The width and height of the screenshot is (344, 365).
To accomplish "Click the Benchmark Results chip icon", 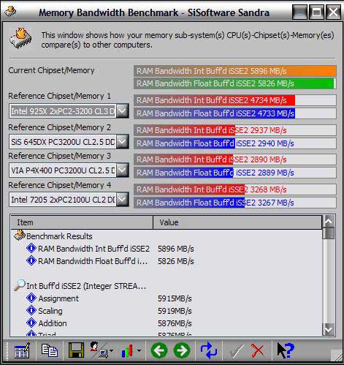I will 20,236.
